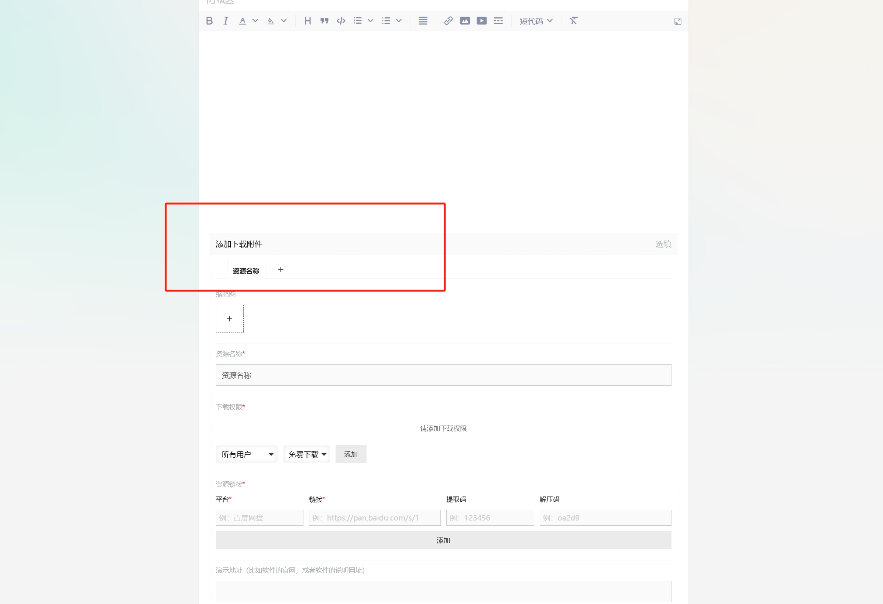Viewport: 883px width, 604px height.
Task: Select the 资源名称 tab
Action: 246,271
